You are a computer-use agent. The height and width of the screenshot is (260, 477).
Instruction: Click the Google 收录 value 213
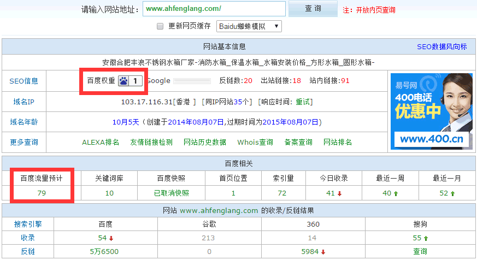pyautogui.click(x=208, y=238)
